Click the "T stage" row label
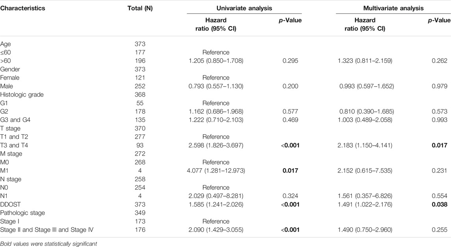451x247 pixels. pos(10,128)
